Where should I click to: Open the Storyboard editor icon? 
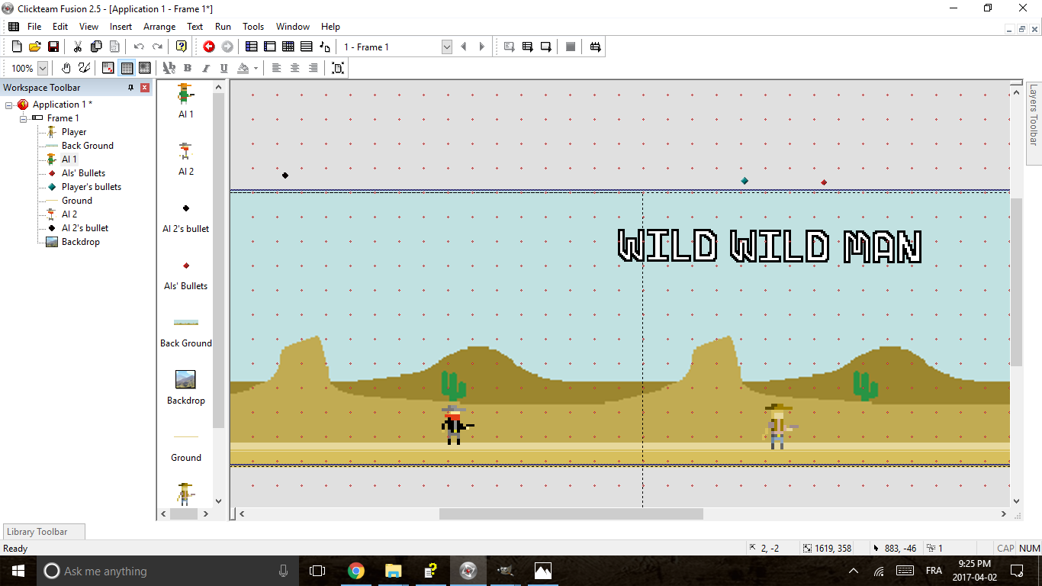(x=252, y=47)
